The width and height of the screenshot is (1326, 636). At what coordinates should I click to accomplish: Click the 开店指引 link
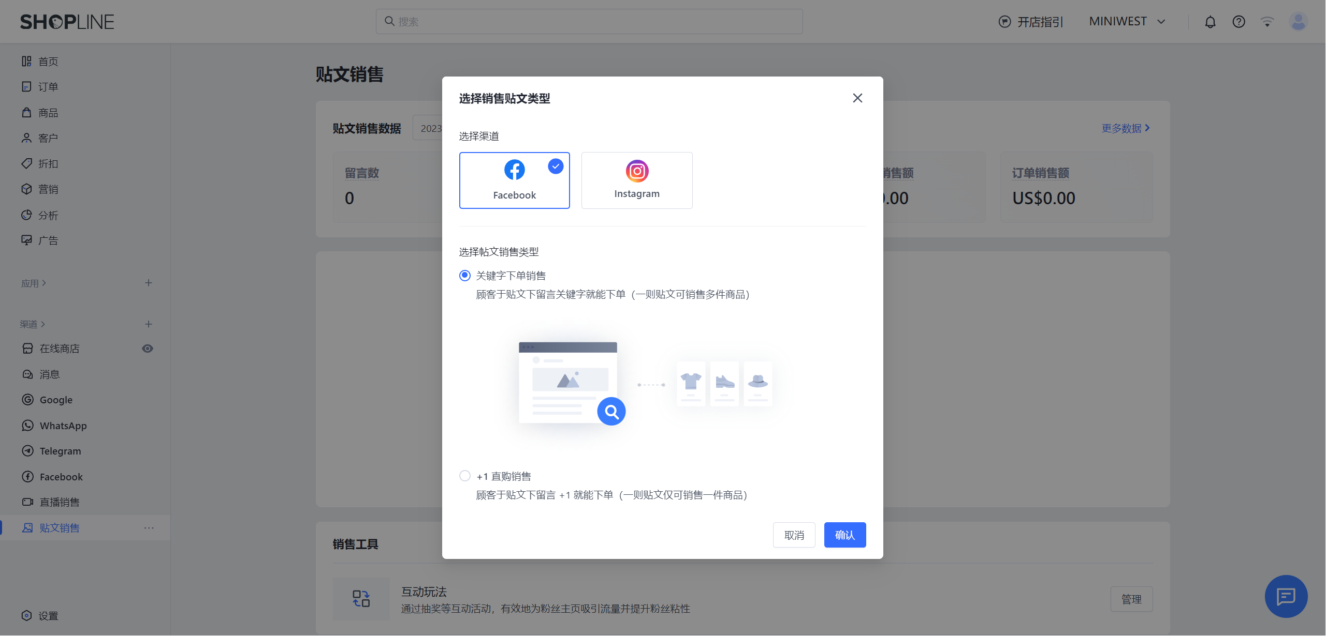[x=1040, y=22]
